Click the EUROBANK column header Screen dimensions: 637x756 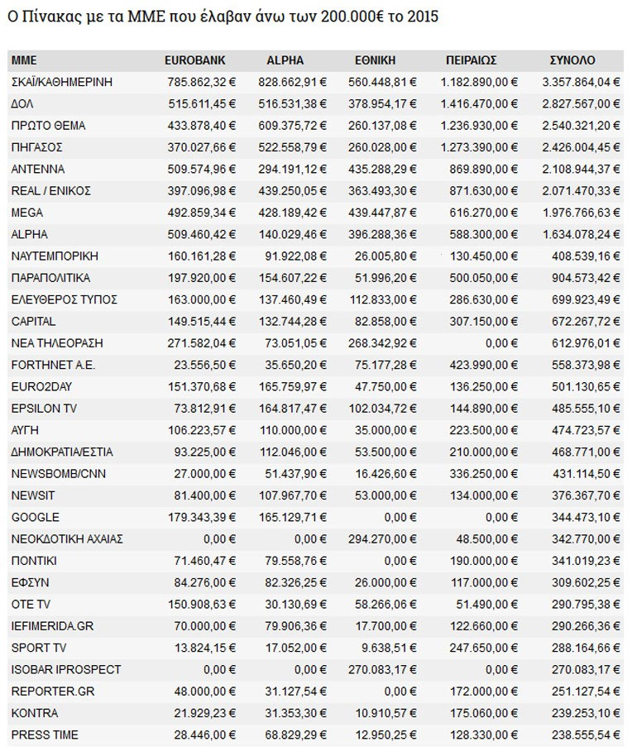click(194, 60)
